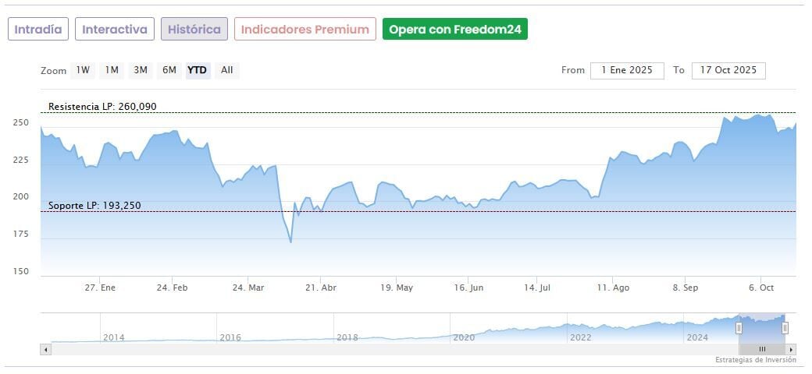This screenshot has height=374, width=812.
Task: Click the left range handle of navigator
Action: click(739, 328)
